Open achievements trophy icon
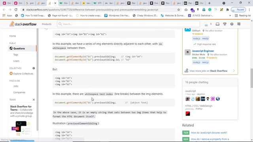The width and height of the screenshot is (253, 142). 225,24
